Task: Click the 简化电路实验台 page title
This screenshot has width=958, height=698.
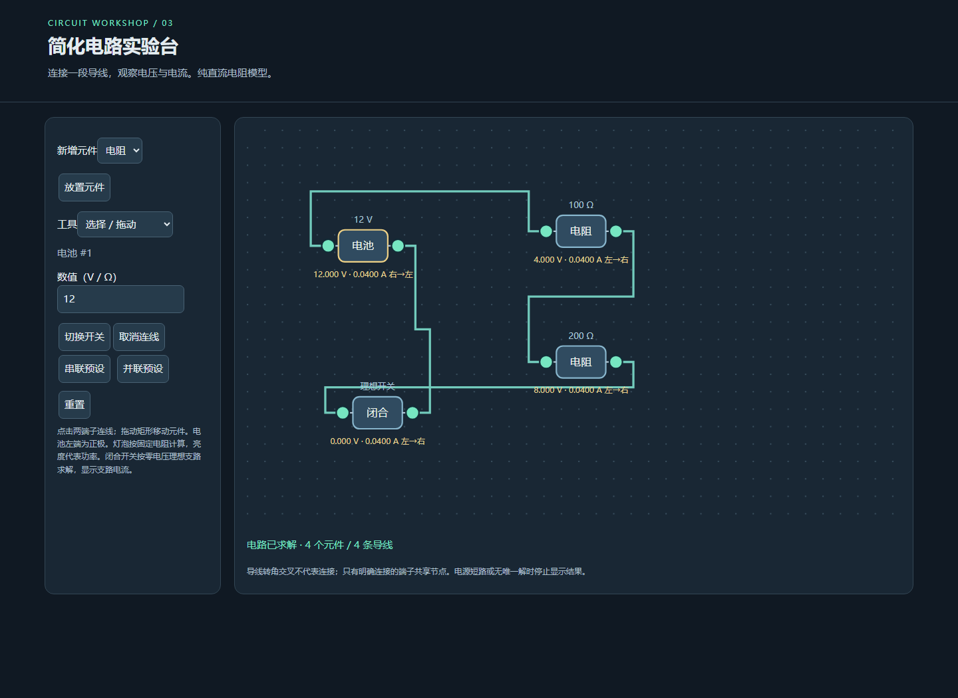Action: pyautogui.click(x=113, y=47)
